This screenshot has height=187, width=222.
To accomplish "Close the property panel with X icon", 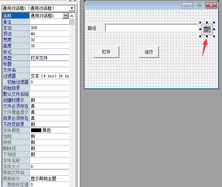I will (x=75, y=1).
